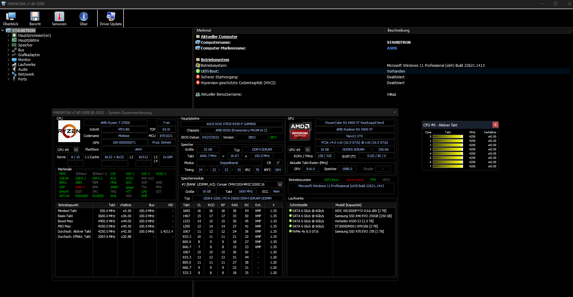Click red X icon beside Sicherer Startvorgang
Screen dimensions: 573x297
pos(198,77)
